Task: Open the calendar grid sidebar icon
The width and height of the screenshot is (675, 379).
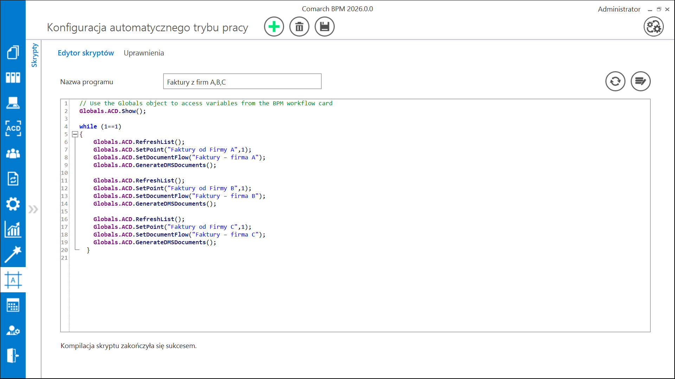Action: (x=13, y=305)
